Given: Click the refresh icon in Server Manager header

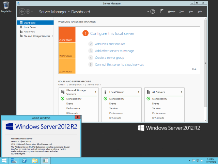Looking at the screenshot, I should click(153, 12).
